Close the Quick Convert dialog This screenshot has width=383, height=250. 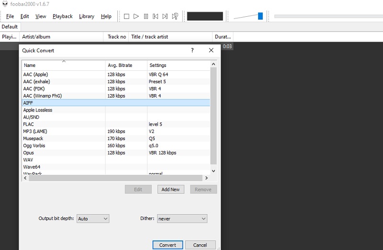click(x=211, y=50)
